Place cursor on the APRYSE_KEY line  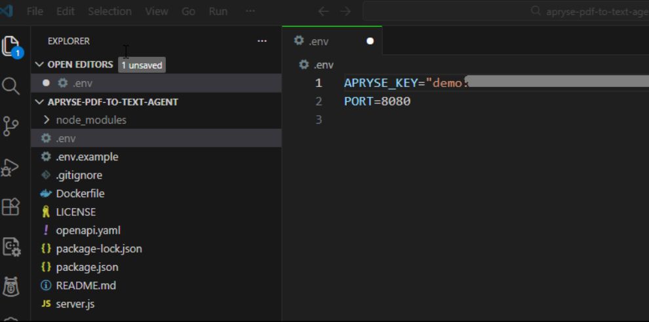click(496, 83)
